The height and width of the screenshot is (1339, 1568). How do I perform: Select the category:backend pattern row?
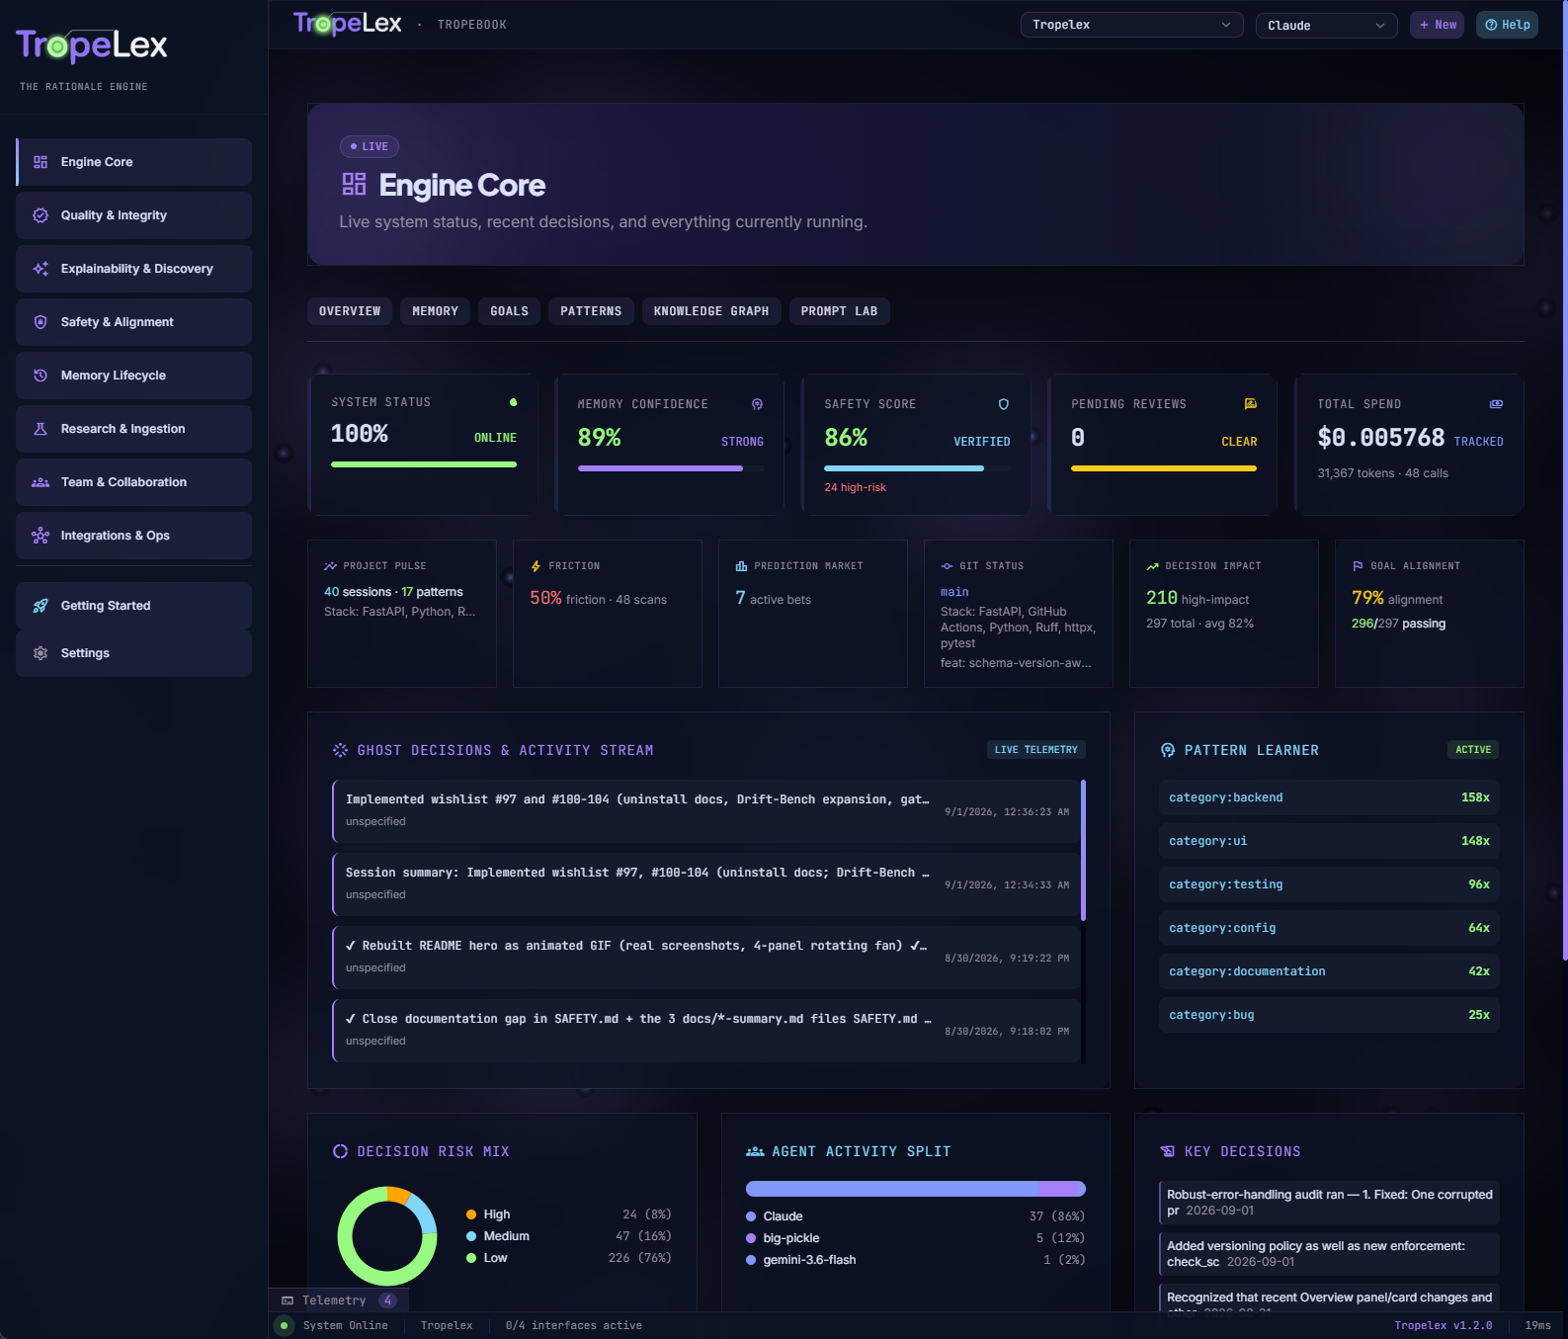(x=1329, y=797)
